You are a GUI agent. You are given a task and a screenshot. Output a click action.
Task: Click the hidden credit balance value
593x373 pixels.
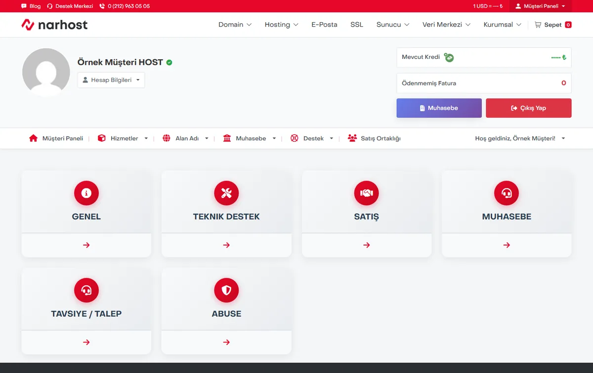558,58
